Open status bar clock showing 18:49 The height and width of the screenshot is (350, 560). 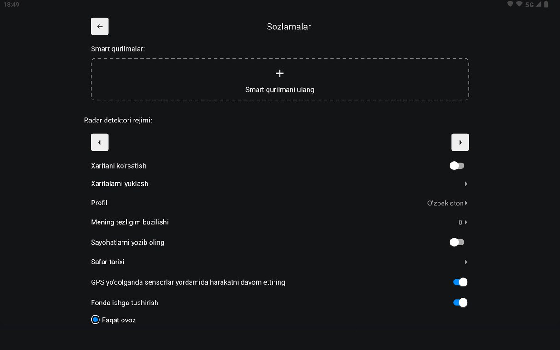click(x=11, y=5)
